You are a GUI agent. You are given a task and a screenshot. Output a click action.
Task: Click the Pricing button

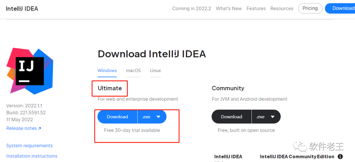click(310, 8)
